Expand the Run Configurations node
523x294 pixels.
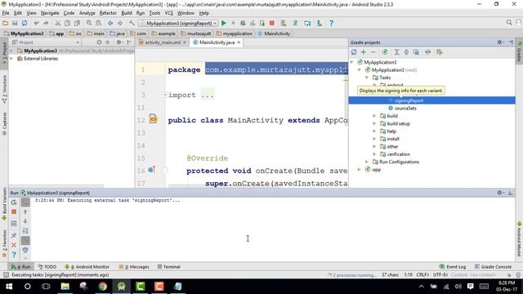pyautogui.click(x=367, y=162)
